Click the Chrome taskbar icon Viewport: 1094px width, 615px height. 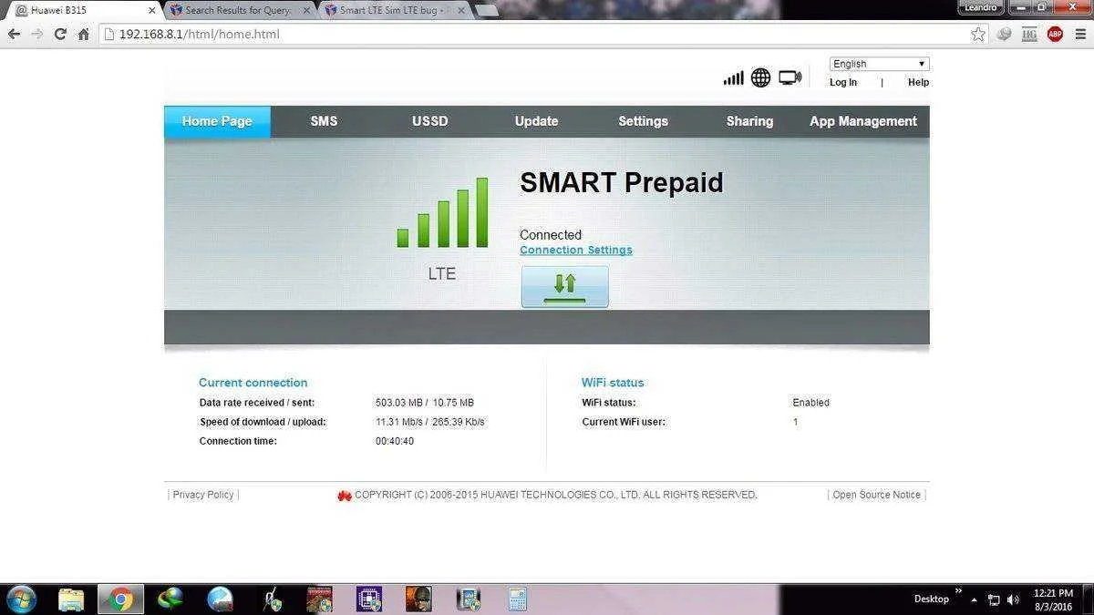click(120, 599)
